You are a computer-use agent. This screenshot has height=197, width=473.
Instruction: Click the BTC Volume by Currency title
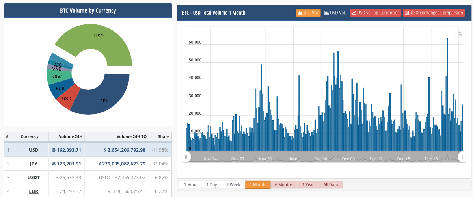88,11
